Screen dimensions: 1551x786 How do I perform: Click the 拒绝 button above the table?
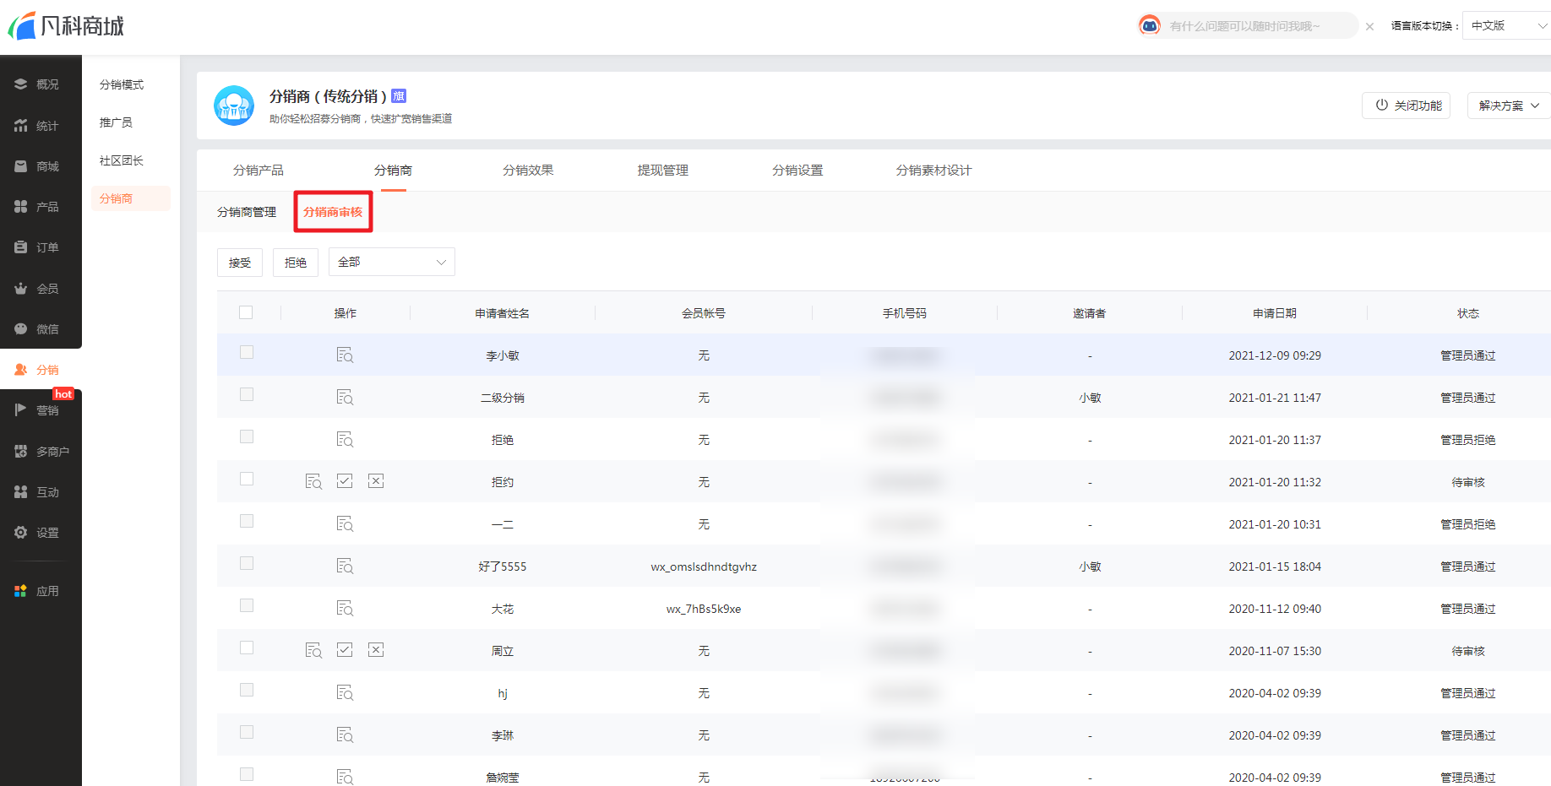[296, 263]
